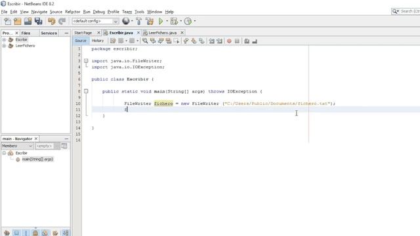This screenshot has width=420, height=236.
Task: Open dropdown arrow next to globe icon
Action: point(132,21)
